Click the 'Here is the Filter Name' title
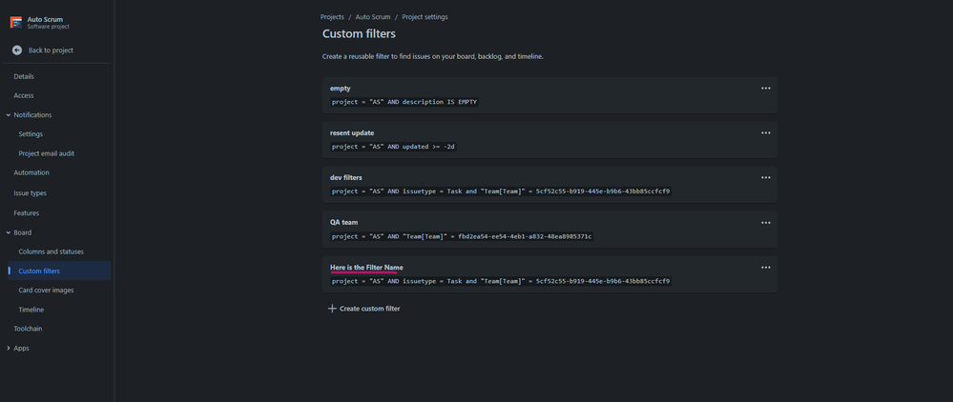953x402 pixels. (366, 267)
